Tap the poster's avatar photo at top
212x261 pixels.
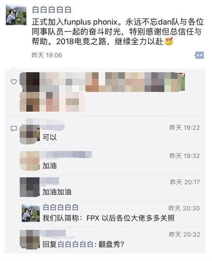pyautogui.click(x=16, y=15)
